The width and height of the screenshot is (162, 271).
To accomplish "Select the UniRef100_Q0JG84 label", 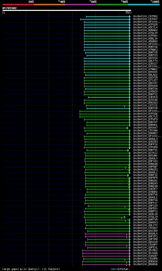I will (145, 253).
